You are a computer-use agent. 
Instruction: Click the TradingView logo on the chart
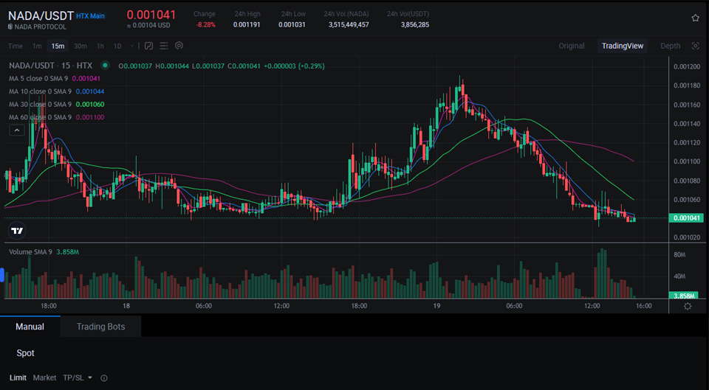(17, 231)
